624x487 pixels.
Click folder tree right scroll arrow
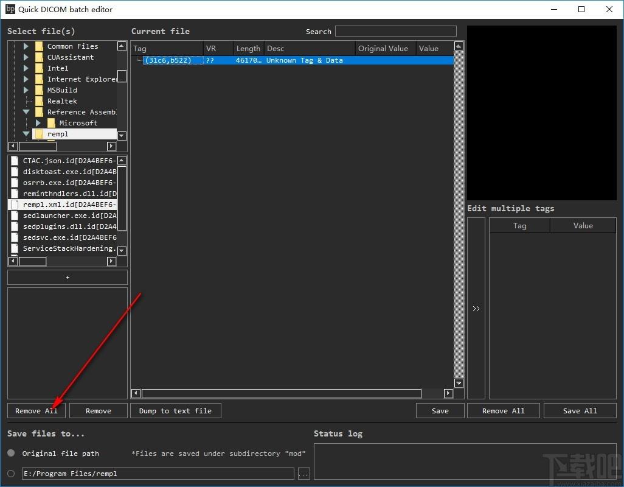pos(111,146)
